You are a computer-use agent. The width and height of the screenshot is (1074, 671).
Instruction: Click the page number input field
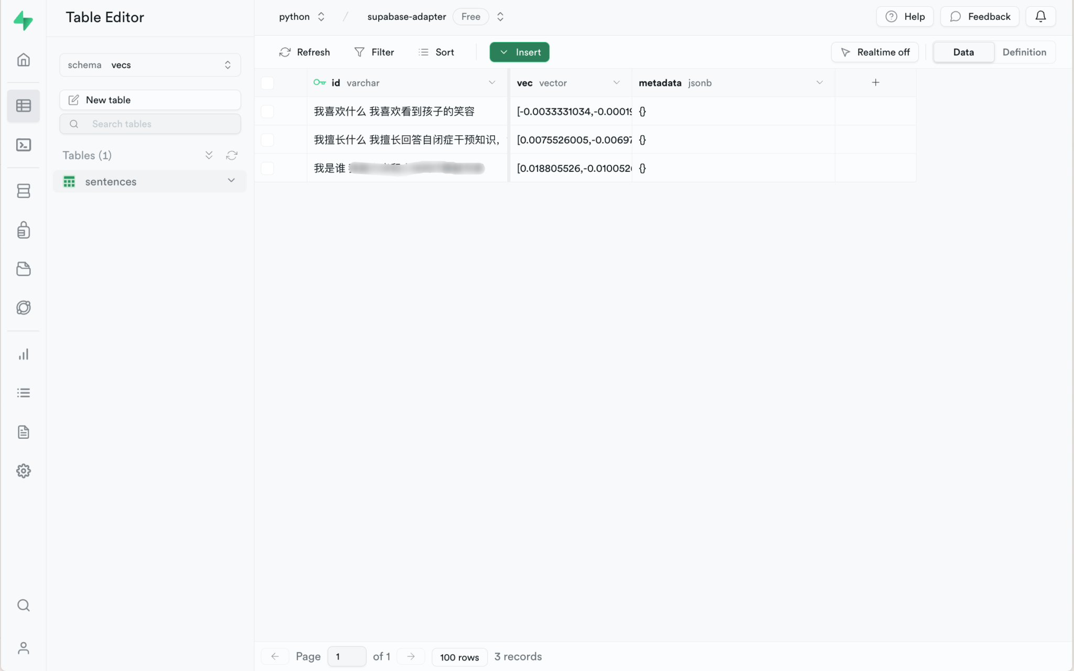pyautogui.click(x=347, y=656)
